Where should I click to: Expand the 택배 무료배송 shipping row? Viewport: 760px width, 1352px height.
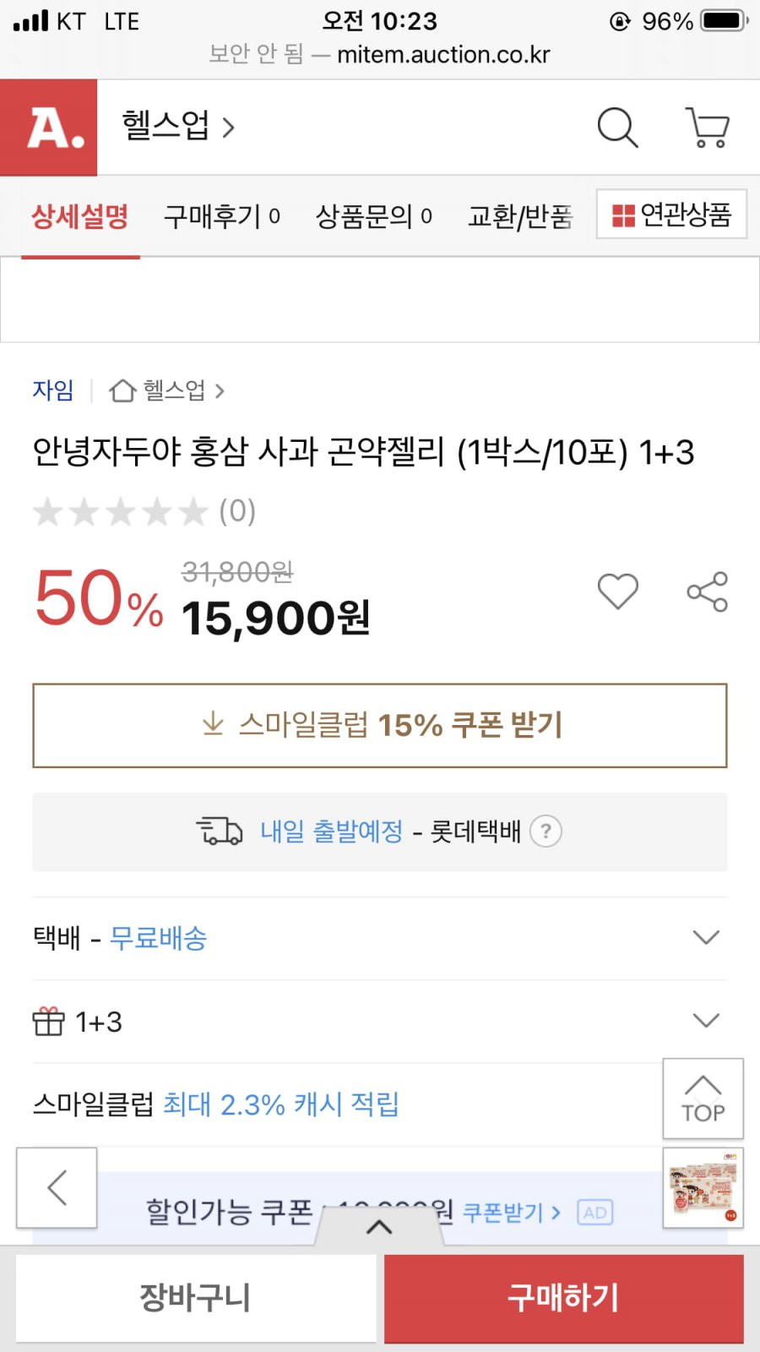379,938
